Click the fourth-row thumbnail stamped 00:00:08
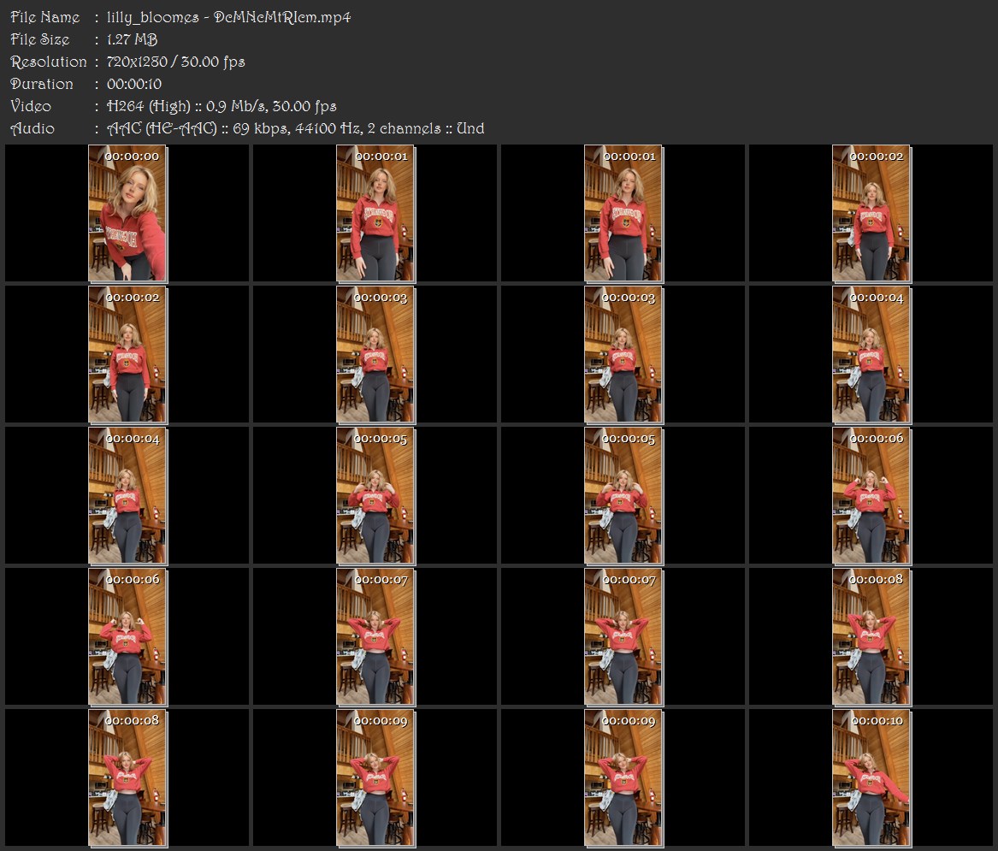The image size is (998, 851). (x=871, y=637)
